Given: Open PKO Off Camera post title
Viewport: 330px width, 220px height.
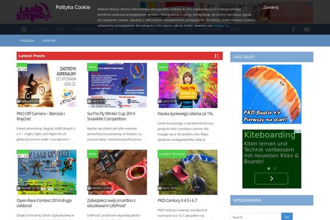Looking at the screenshot, I should tap(41, 116).
